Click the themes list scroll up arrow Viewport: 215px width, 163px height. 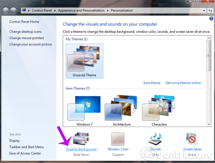point(209,38)
